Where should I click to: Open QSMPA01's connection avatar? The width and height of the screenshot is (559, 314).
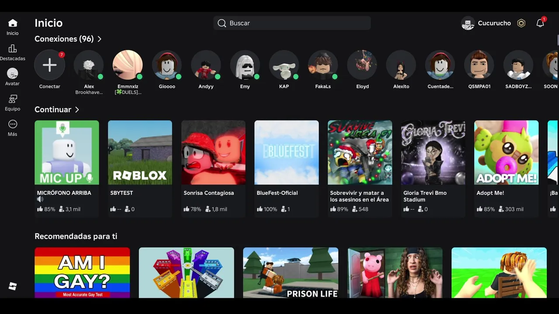click(x=479, y=65)
